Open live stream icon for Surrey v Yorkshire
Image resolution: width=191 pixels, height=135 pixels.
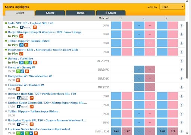(21, 62)
